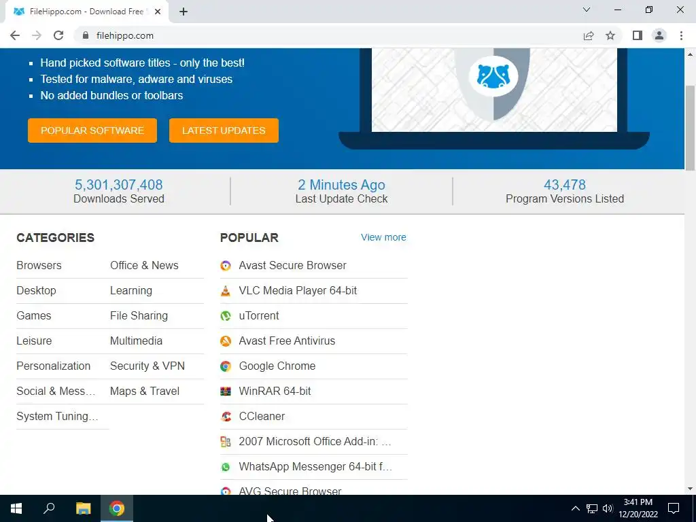Click the Avast Secure Browser icon

226,266
